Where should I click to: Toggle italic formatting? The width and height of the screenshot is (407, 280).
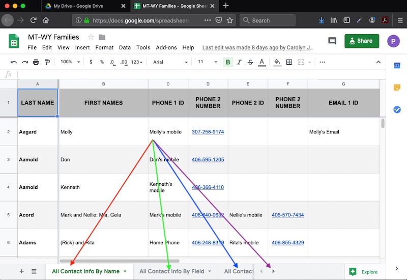[x=239, y=62]
